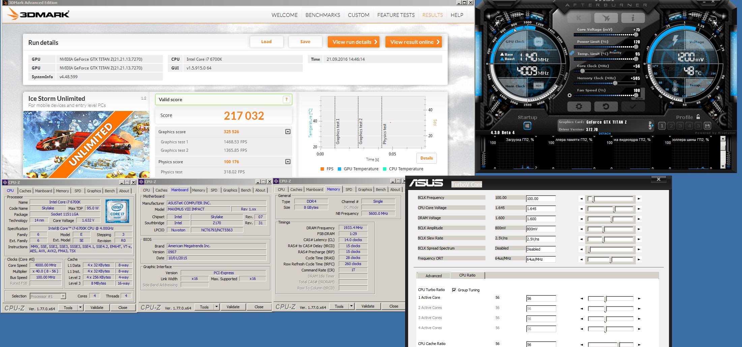The width and height of the screenshot is (742, 347).
Task: Increase CPU Core Voltage with right arrow
Action: click(639, 209)
